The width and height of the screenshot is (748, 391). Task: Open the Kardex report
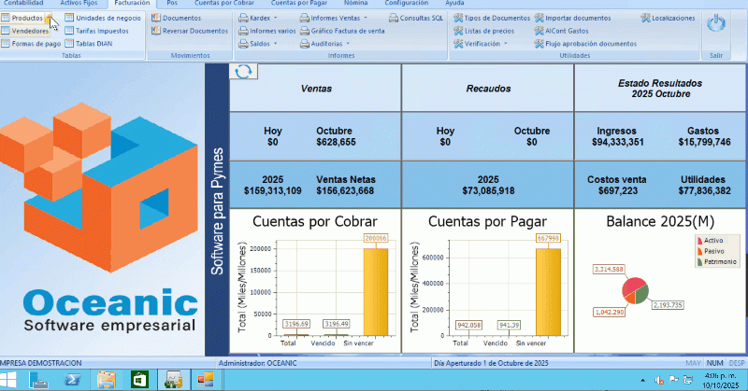click(254, 18)
